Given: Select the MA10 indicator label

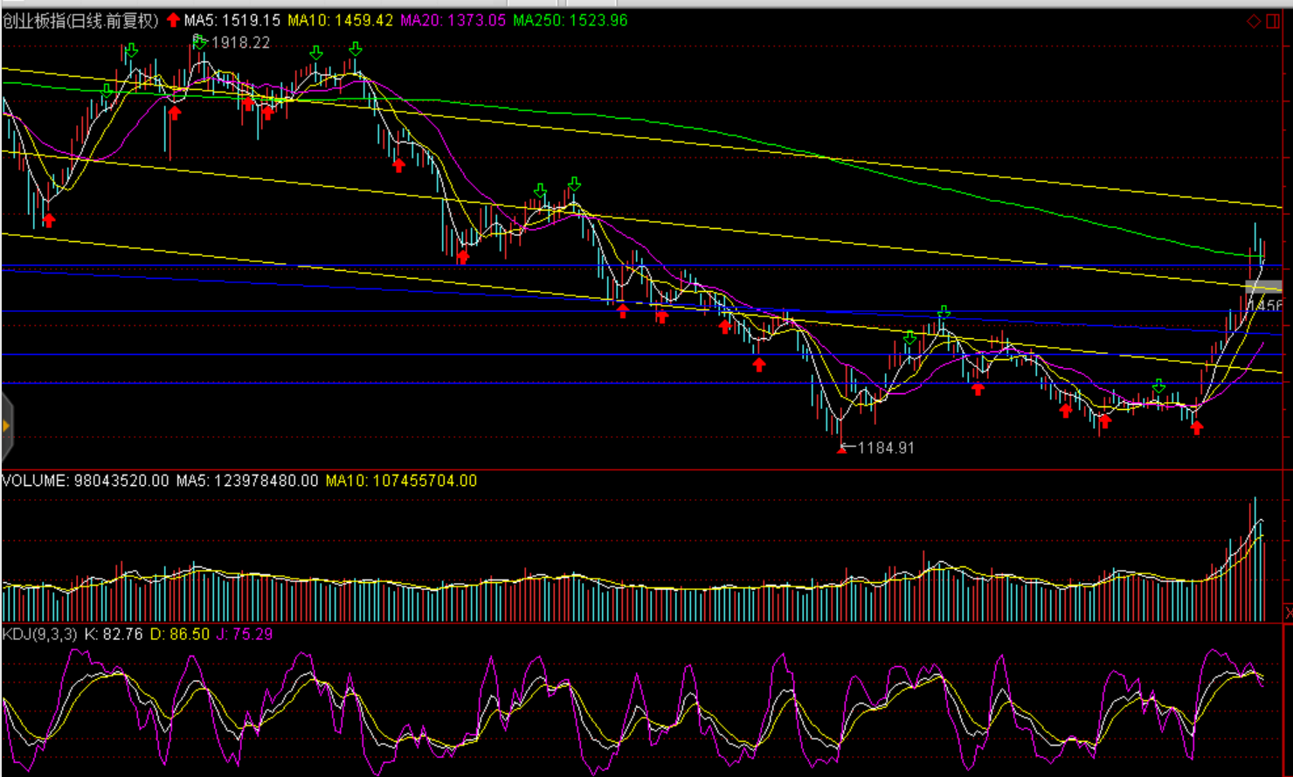Looking at the screenshot, I should click(340, 20).
